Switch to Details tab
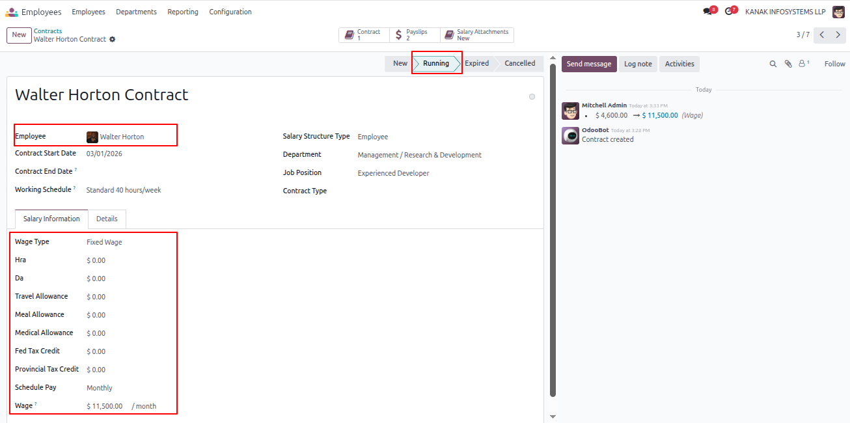 (107, 219)
